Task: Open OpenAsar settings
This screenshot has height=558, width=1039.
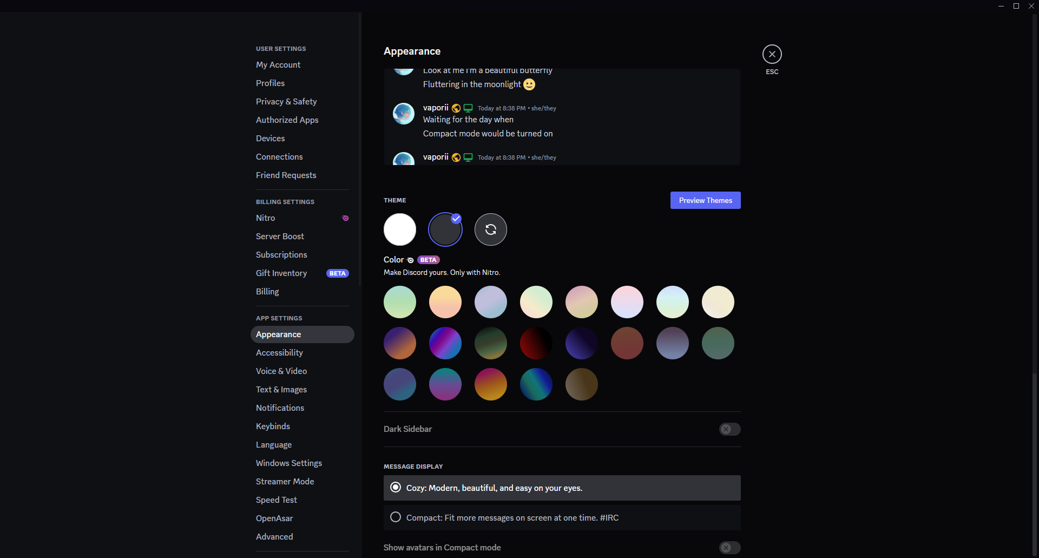Action: tap(303, 518)
